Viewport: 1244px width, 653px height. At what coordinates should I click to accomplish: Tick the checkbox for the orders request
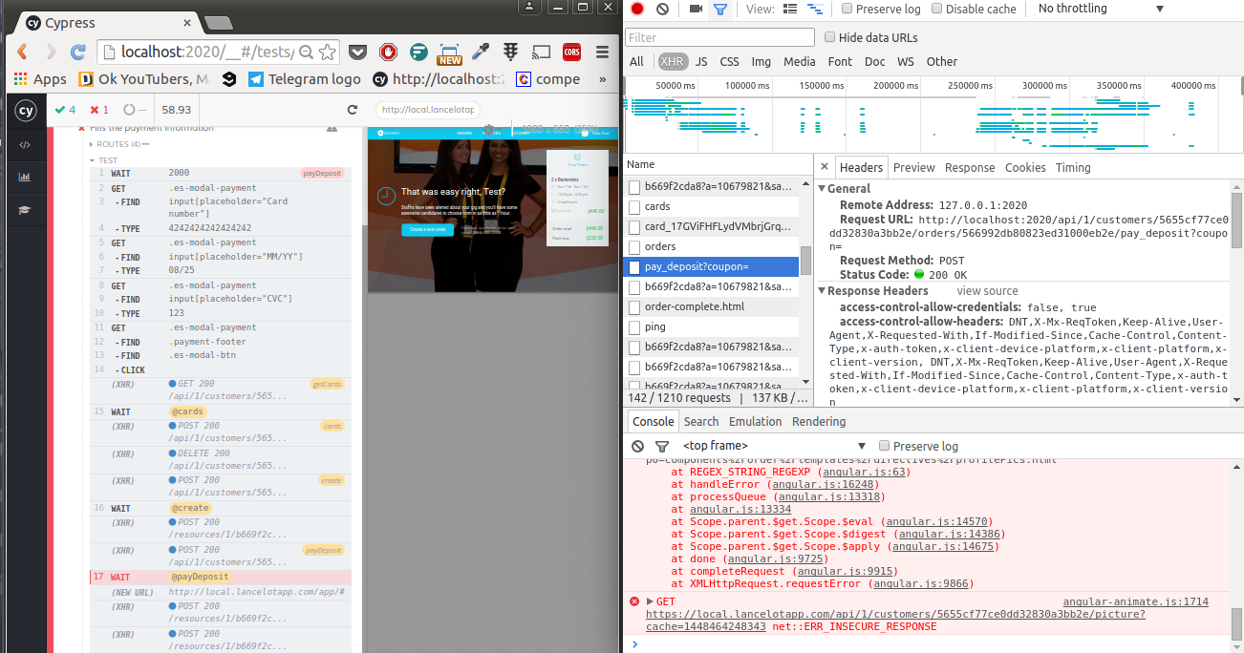click(634, 246)
